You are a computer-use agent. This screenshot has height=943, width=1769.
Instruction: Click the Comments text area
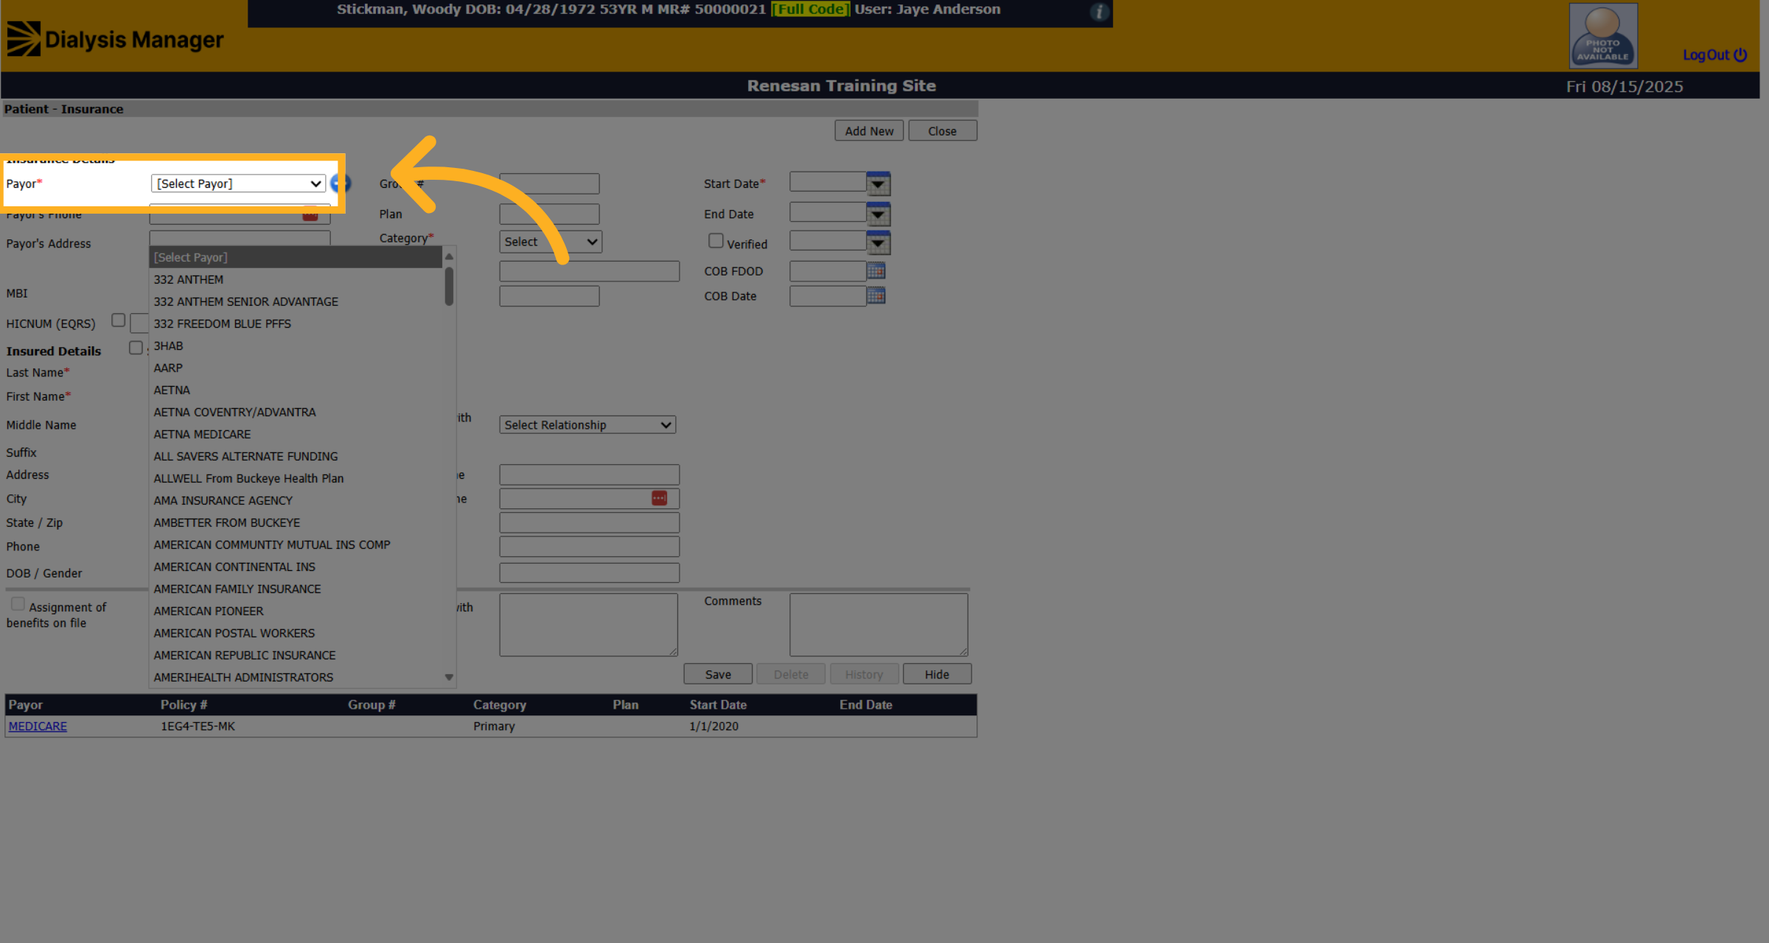879,625
